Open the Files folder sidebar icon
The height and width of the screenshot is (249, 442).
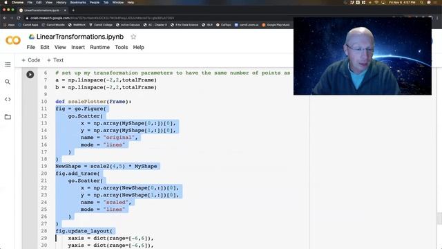click(x=8, y=117)
